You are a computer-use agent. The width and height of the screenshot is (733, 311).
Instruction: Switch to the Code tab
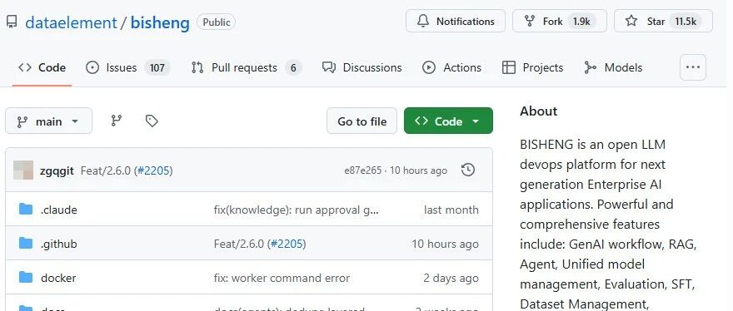42,67
